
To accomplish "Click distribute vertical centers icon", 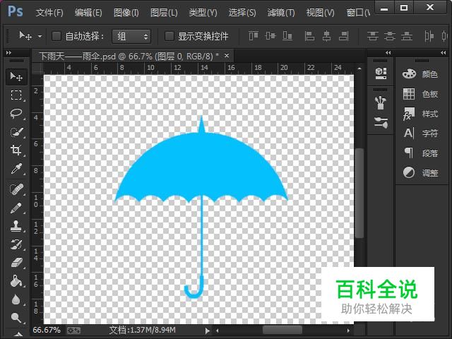I will click(390, 36).
